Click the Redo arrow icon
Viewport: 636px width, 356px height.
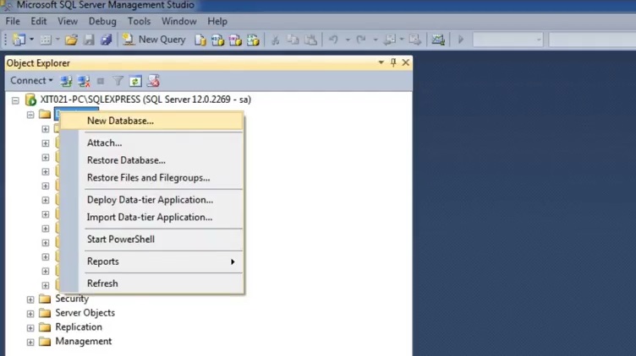click(361, 40)
